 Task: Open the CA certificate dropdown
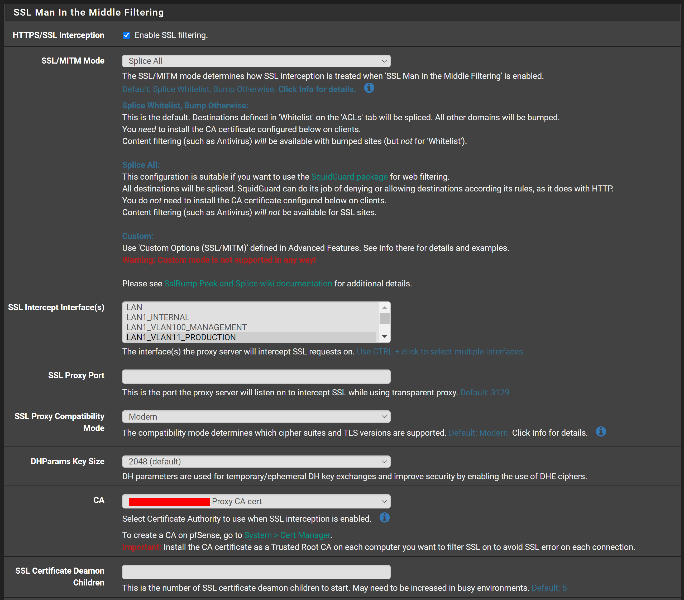256,501
